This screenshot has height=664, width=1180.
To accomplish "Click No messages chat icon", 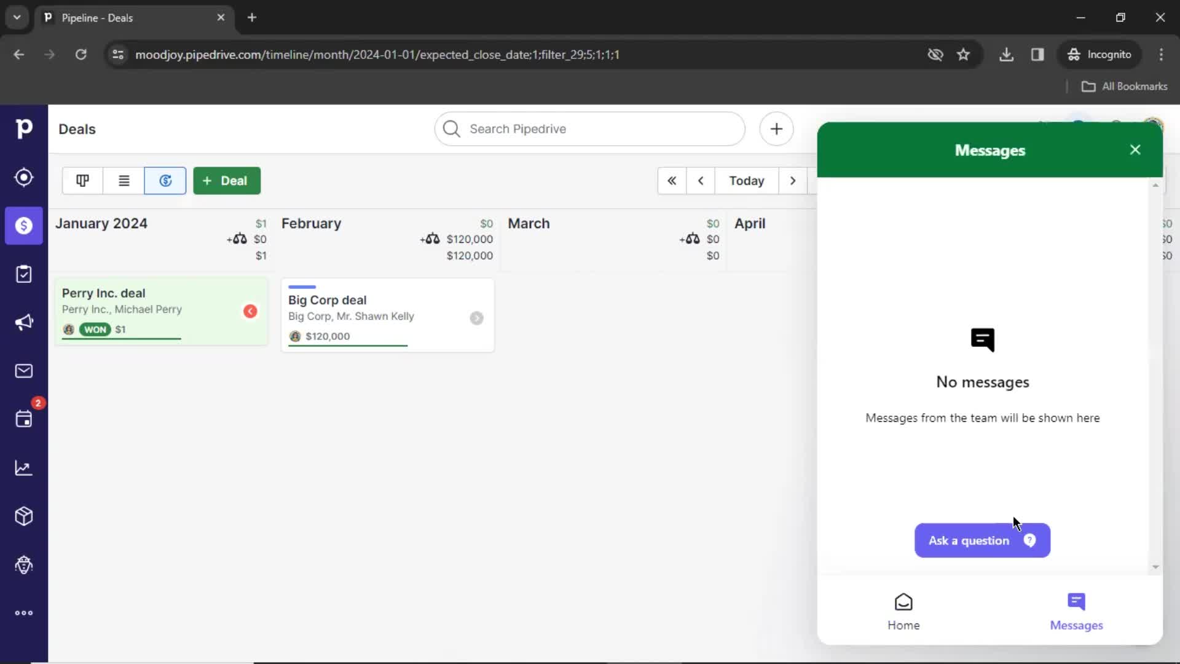I will click(x=982, y=340).
